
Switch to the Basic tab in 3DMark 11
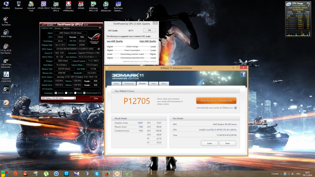[x=117, y=83]
